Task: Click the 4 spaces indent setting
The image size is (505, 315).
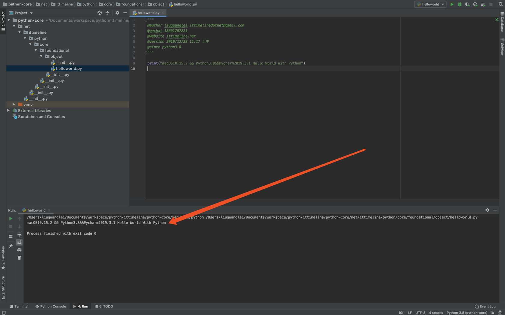Action: [436, 313]
